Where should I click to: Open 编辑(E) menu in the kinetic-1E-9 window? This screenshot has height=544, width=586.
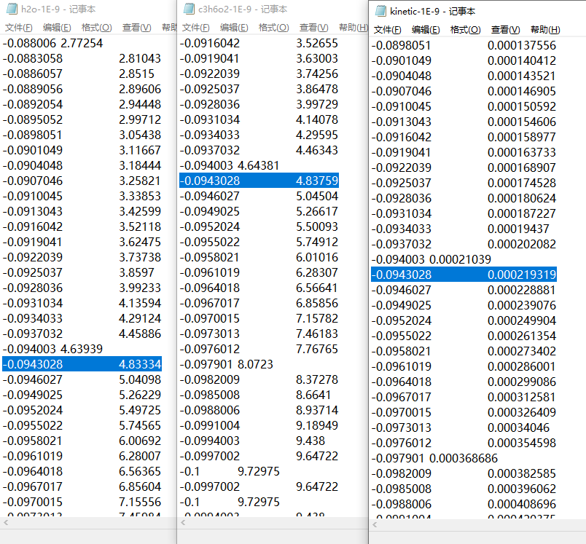pos(426,30)
